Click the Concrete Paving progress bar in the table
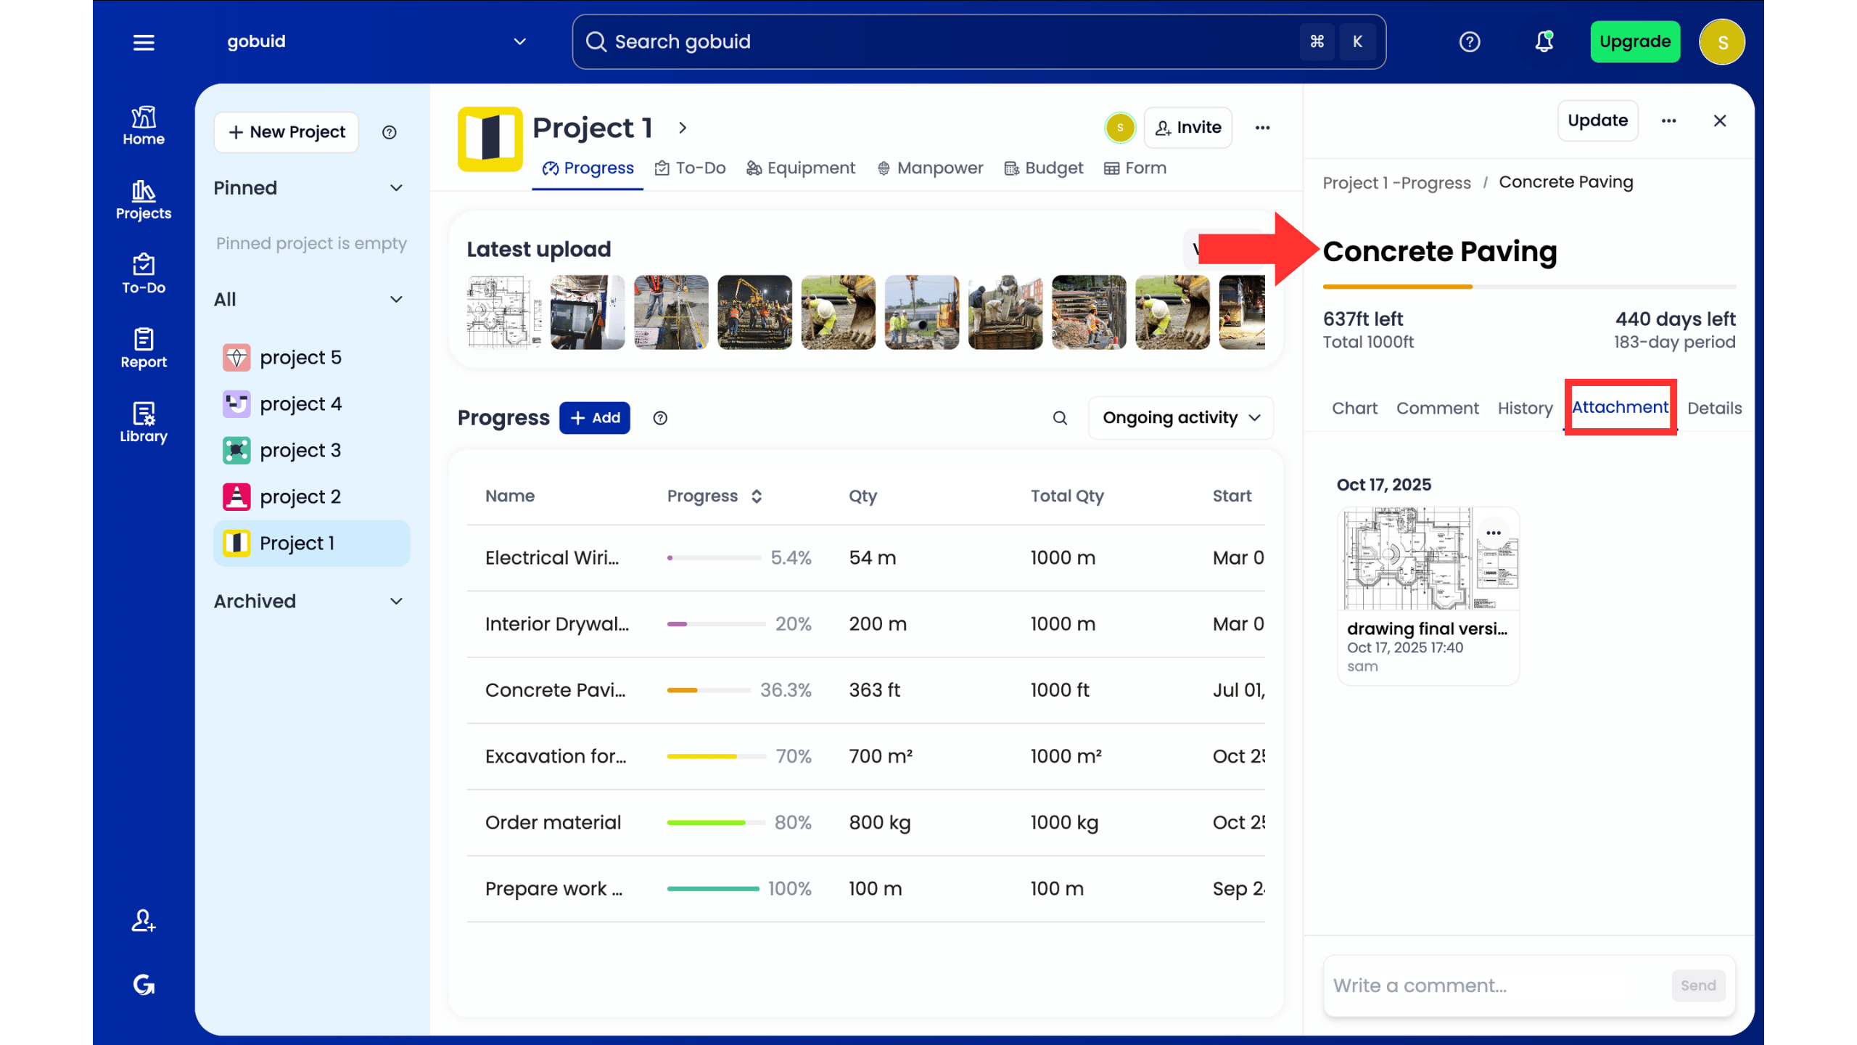The width and height of the screenshot is (1857, 1045). pos(709,690)
